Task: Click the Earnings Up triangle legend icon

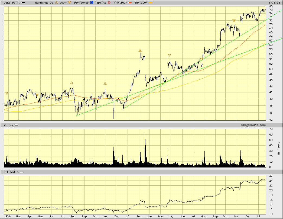Action: point(56,2)
